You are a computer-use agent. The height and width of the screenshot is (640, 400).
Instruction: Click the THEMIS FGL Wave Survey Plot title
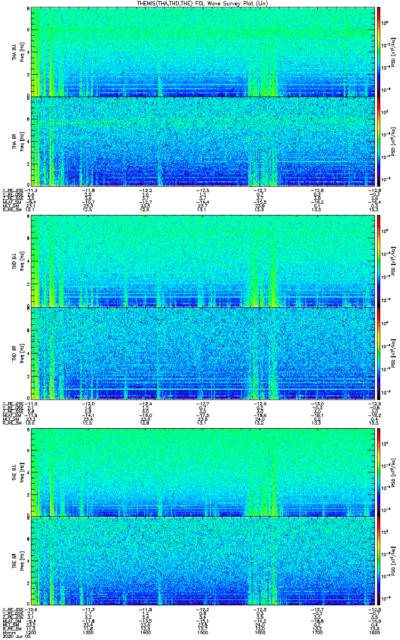click(202, 3)
